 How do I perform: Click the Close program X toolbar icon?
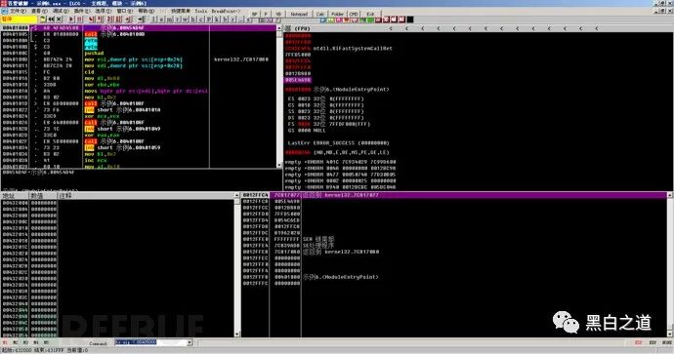[59, 20]
